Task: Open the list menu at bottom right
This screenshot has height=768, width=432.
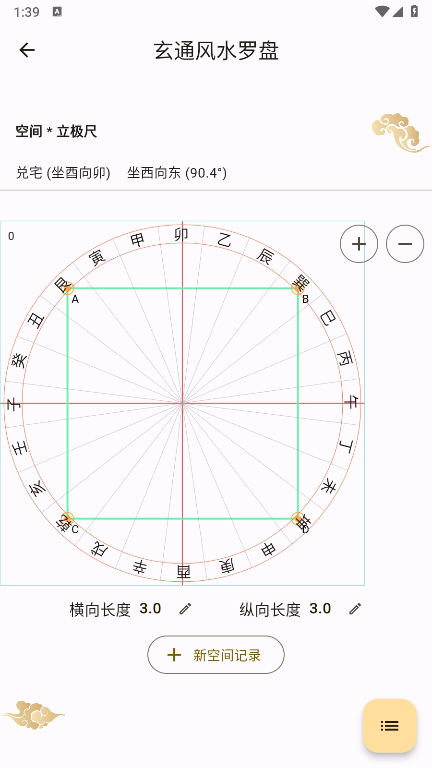Action: (x=389, y=727)
